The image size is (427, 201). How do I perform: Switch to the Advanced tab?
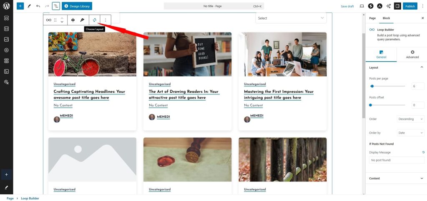tap(412, 54)
